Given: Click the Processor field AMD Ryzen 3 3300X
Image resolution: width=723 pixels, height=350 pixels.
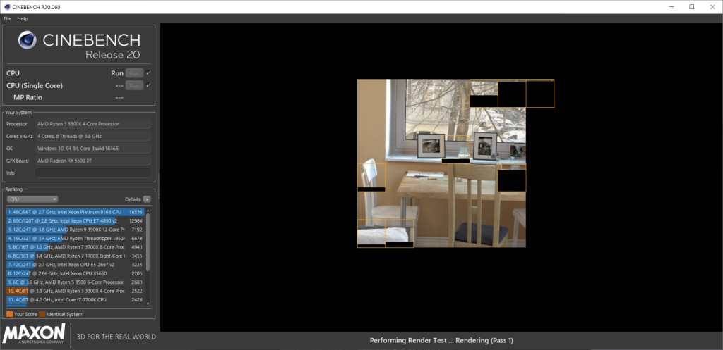Looking at the screenshot, I should [x=92, y=124].
